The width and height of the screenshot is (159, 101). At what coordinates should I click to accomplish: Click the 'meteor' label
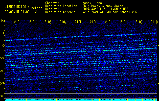(x=36, y=8)
